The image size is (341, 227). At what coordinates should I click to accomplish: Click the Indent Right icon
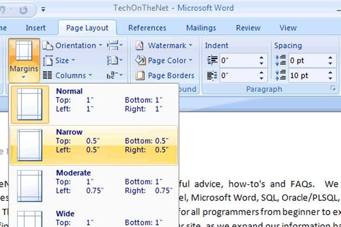212,75
